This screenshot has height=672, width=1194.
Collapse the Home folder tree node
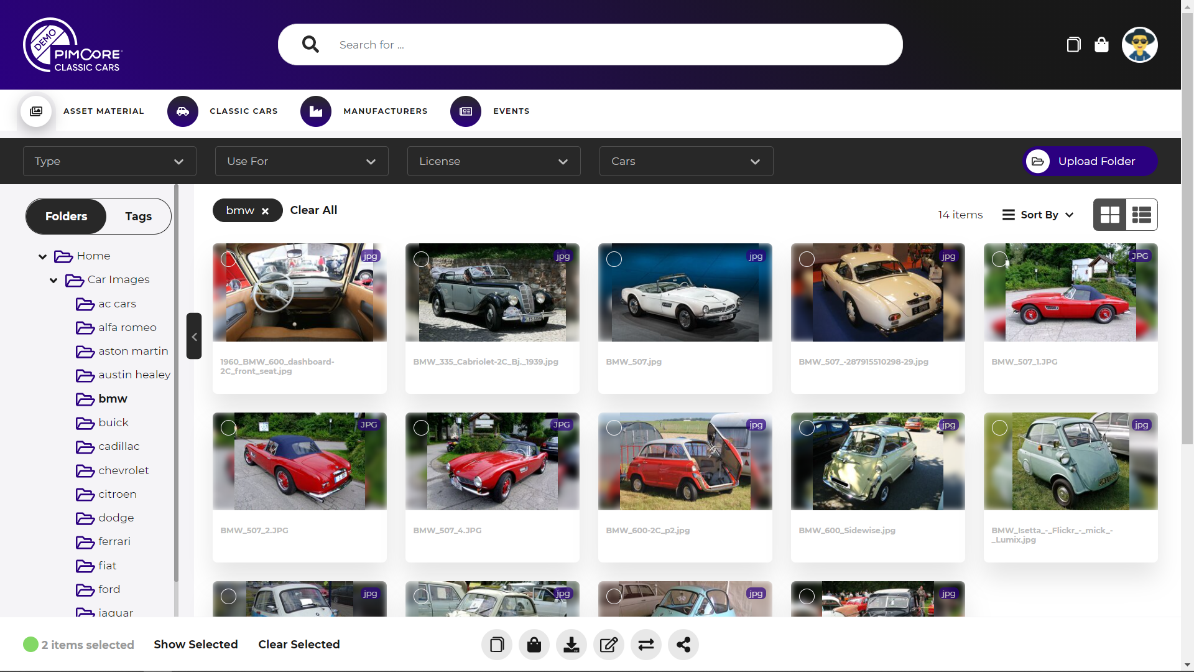tap(42, 256)
